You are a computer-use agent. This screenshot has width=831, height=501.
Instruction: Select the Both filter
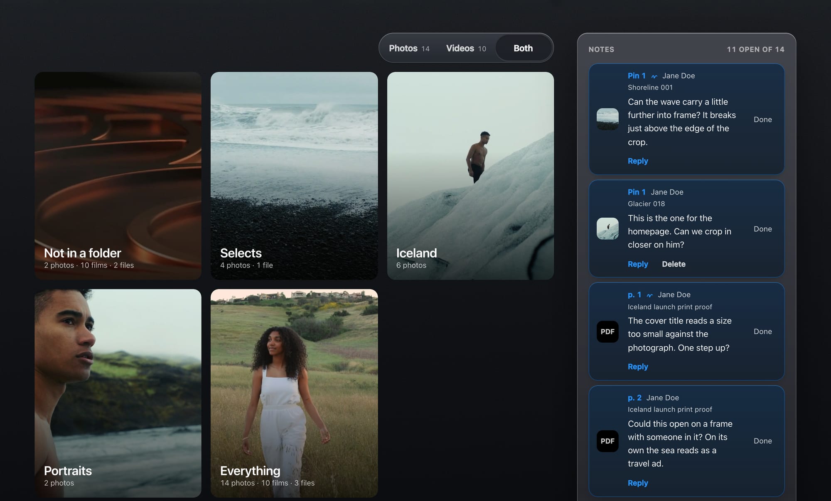523,48
